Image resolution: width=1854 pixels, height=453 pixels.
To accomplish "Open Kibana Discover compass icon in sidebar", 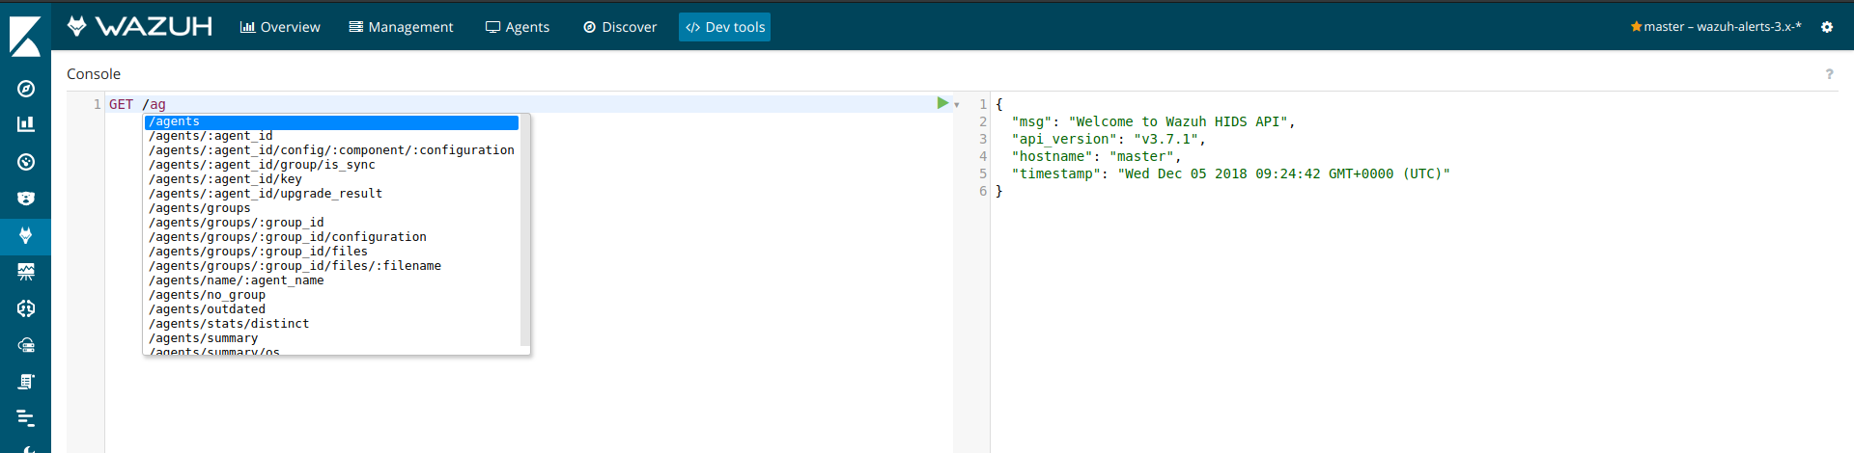I will (x=26, y=89).
